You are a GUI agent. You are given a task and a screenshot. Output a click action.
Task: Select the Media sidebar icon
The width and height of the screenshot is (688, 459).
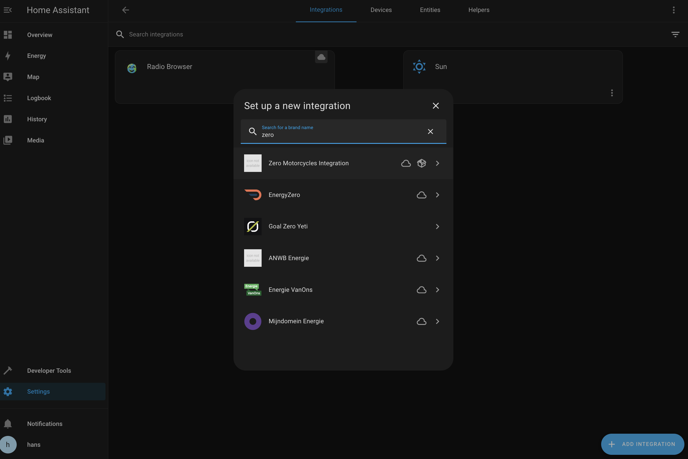pyautogui.click(x=8, y=140)
